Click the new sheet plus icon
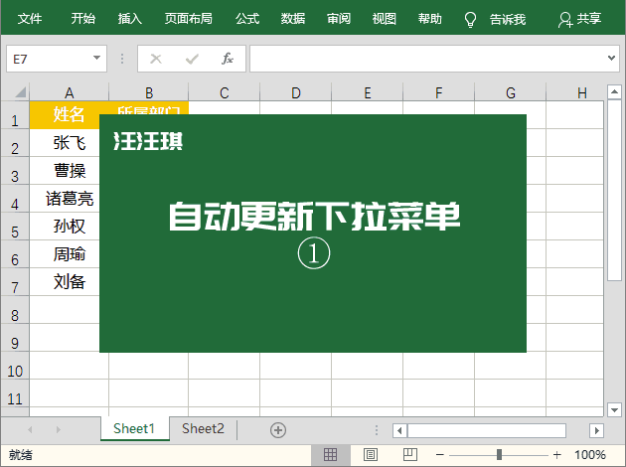 pyautogui.click(x=278, y=430)
